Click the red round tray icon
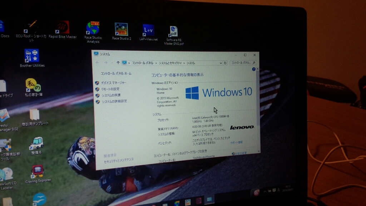366x206 pixels. pos(257,192)
